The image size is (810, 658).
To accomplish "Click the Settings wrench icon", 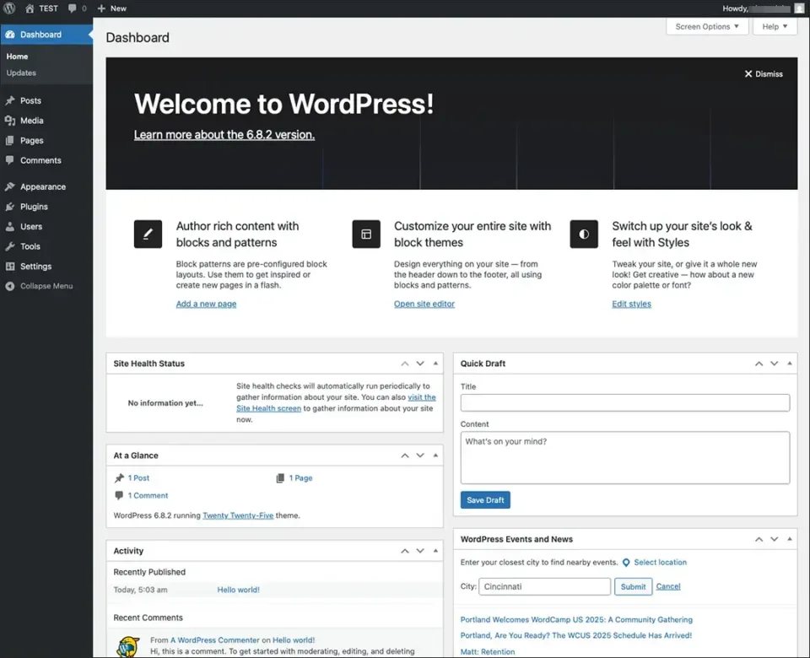I will pyautogui.click(x=12, y=267).
